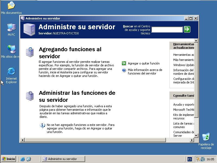Click the taskbar clock showing 16:05

[x=210, y=159]
